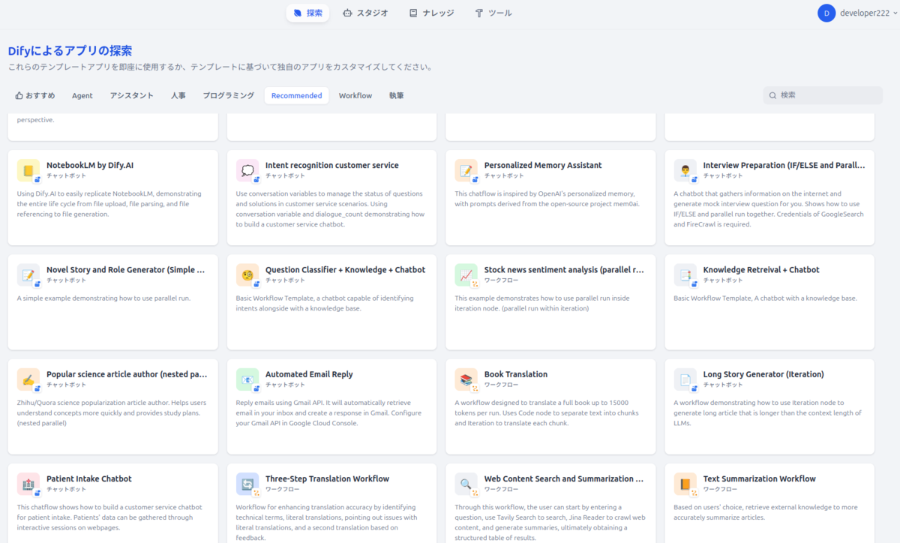Open the Stock news sentiment analysis title
Image resolution: width=900 pixels, height=543 pixels.
click(x=564, y=269)
